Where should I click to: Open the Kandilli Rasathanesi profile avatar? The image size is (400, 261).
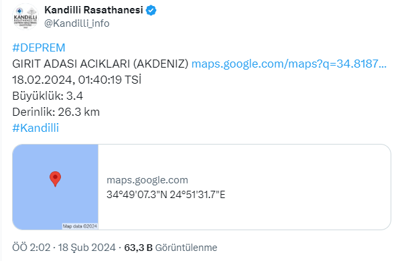click(25, 17)
